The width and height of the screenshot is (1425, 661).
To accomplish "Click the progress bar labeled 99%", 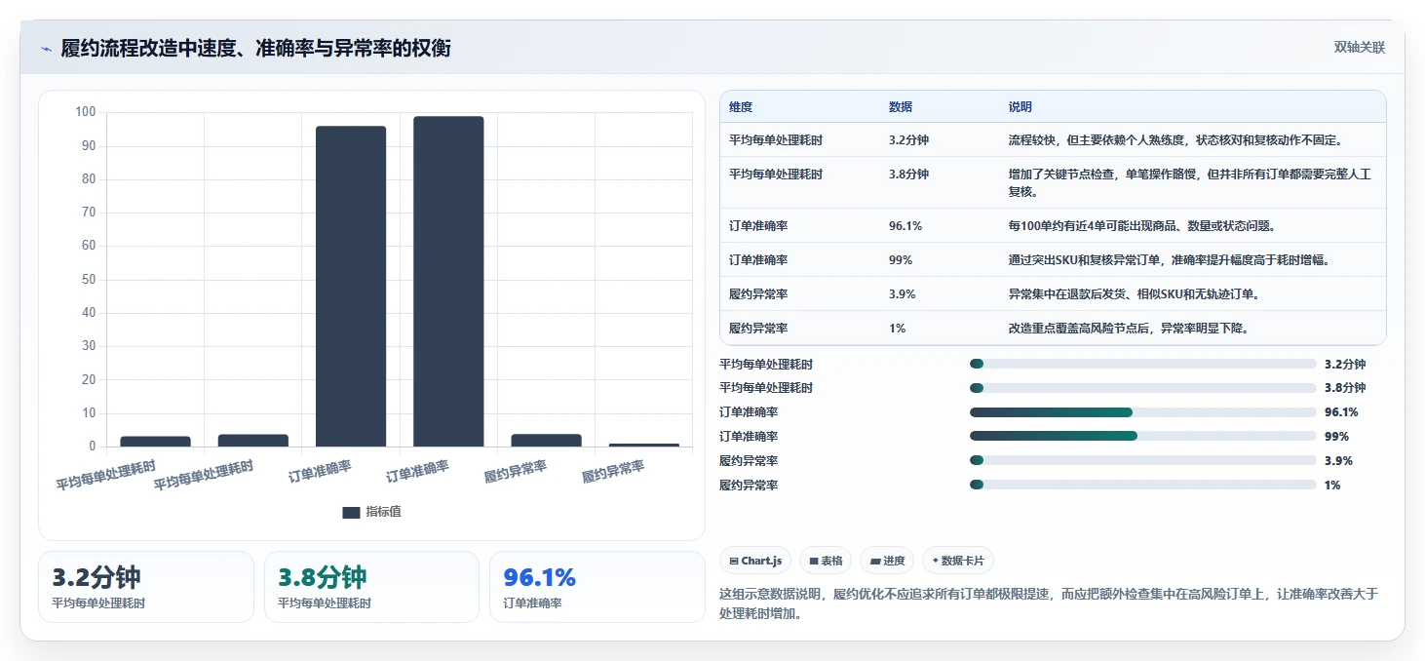I will (1142, 437).
